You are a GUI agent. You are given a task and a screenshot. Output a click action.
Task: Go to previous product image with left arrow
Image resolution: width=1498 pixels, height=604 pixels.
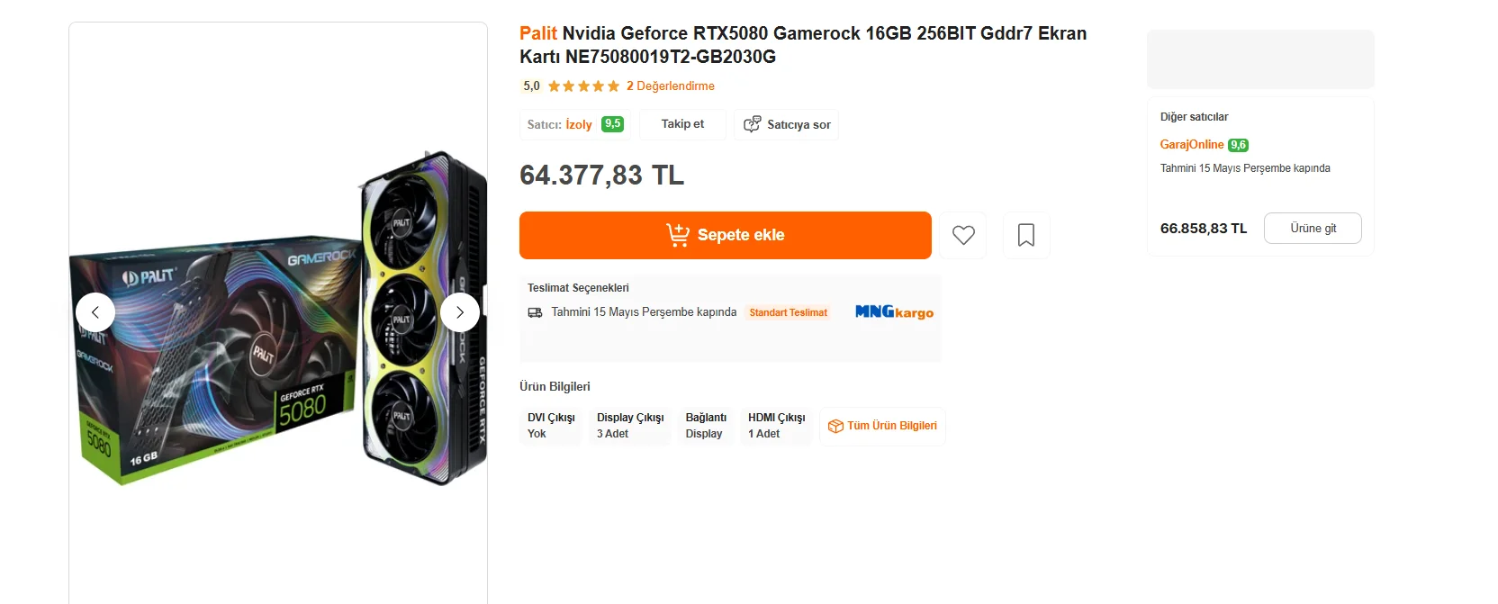(x=95, y=312)
